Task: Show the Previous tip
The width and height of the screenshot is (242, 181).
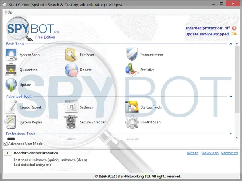Action: pyautogui.click(x=210, y=153)
